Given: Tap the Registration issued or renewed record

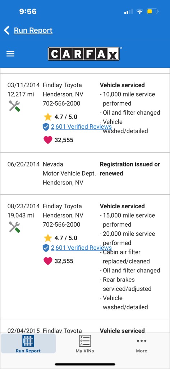Looking at the screenshot, I should pyautogui.click(x=85, y=173).
